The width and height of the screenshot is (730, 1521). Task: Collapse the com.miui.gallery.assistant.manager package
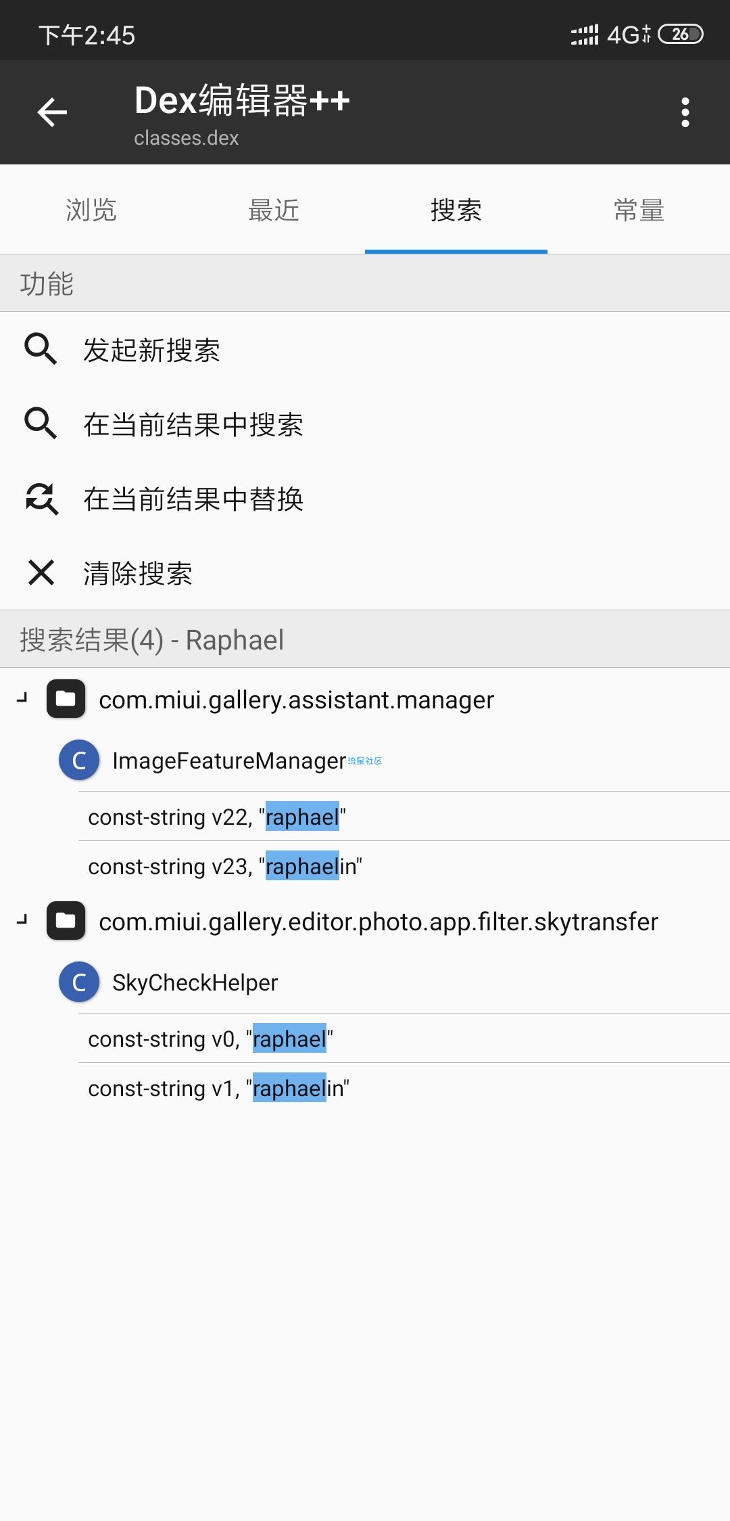(23, 698)
